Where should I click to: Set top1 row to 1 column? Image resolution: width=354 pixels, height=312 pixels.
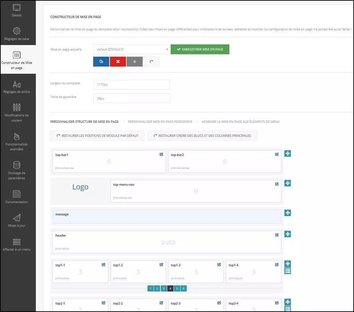(150, 288)
